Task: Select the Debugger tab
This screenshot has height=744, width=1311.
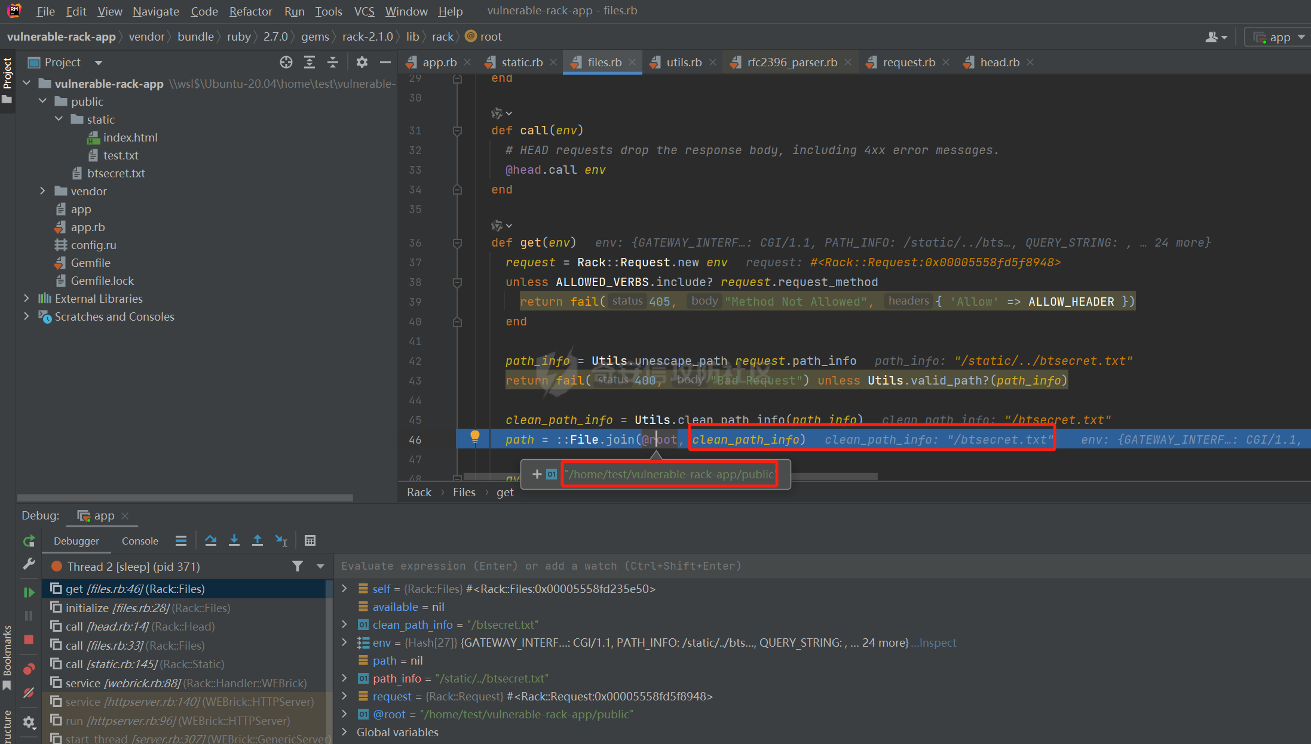Action: [x=76, y=541]
